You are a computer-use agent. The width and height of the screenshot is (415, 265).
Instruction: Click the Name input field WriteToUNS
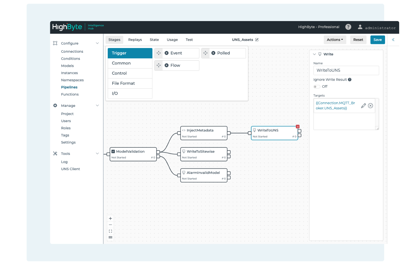point(346,71)
